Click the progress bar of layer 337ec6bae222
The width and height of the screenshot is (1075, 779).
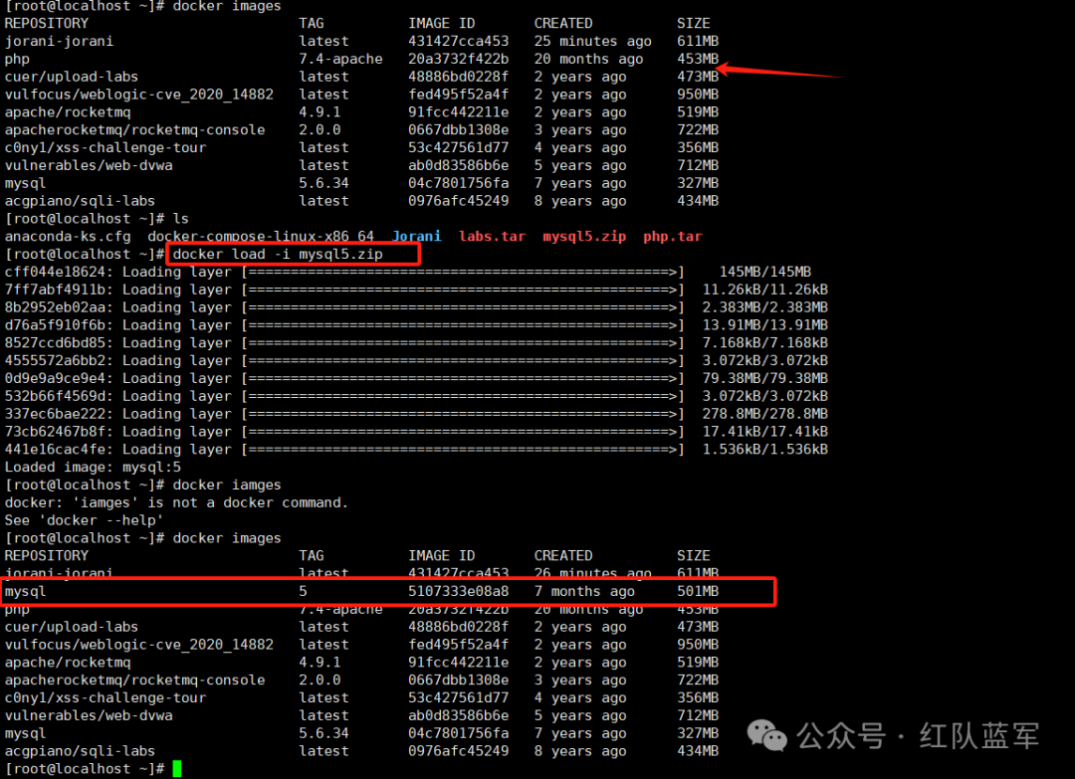pos(463,415)
